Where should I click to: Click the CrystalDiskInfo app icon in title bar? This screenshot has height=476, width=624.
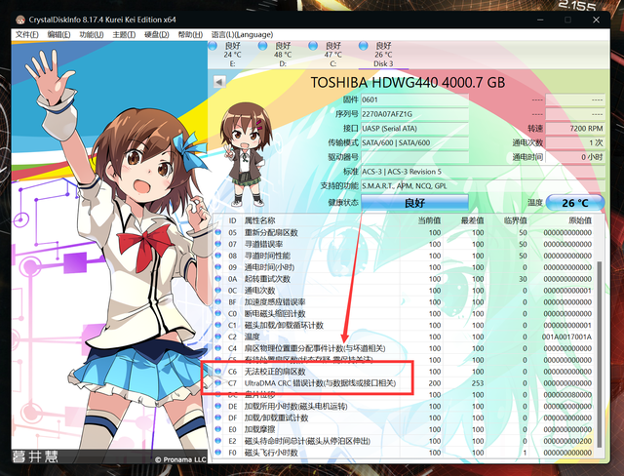click(x=20, y=20)
